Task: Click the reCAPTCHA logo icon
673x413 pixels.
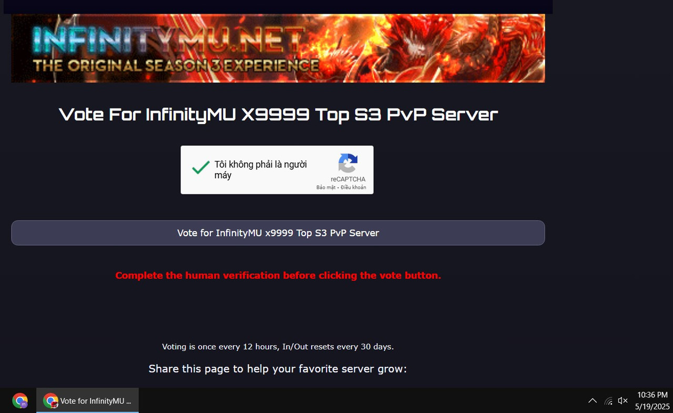Action: tap(348, 163)
